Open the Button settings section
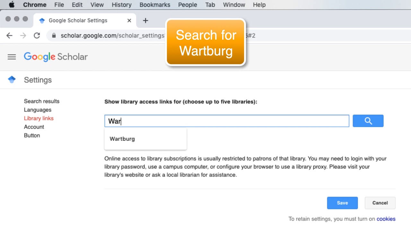The height and width of the screenshot is (231, 411). (x=32, y=135)
